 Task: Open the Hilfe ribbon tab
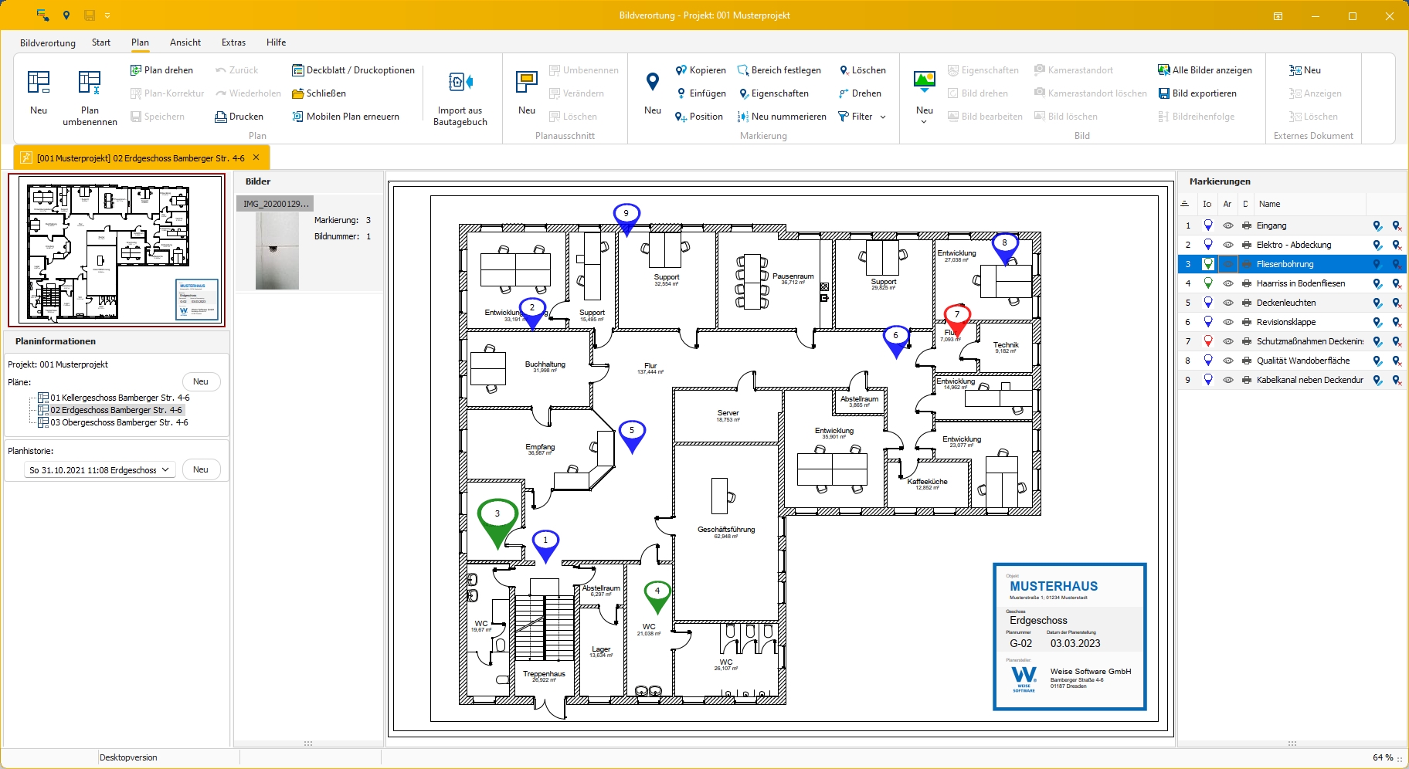pos(277,42)
